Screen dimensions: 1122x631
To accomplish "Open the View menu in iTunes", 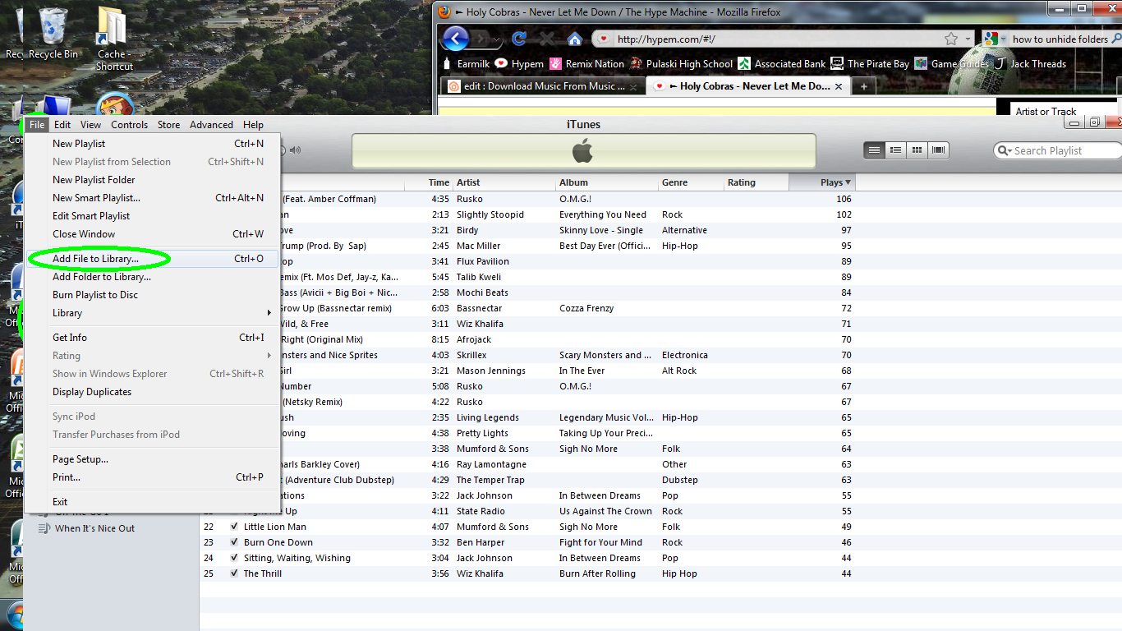I will [90, 125].
